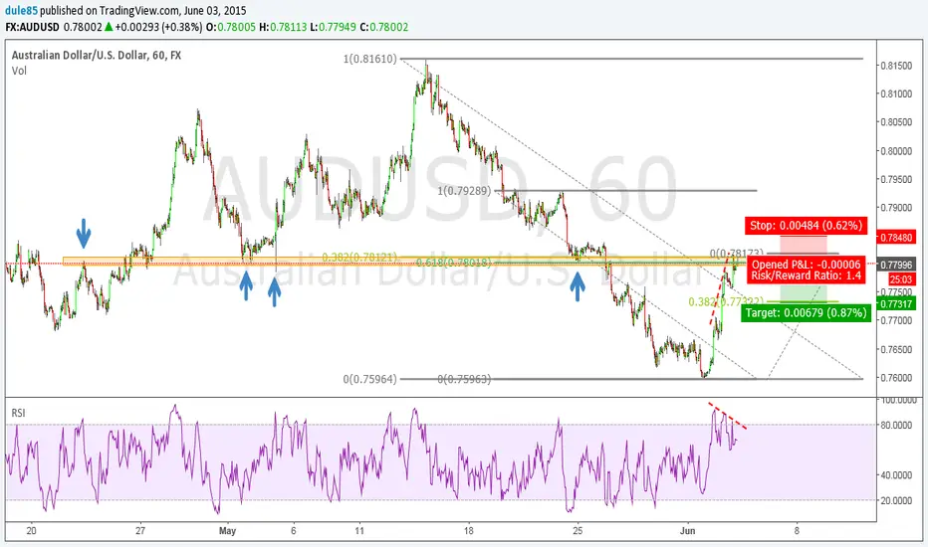Click the May date axis label
928x547 pixels.
(227, 530)
